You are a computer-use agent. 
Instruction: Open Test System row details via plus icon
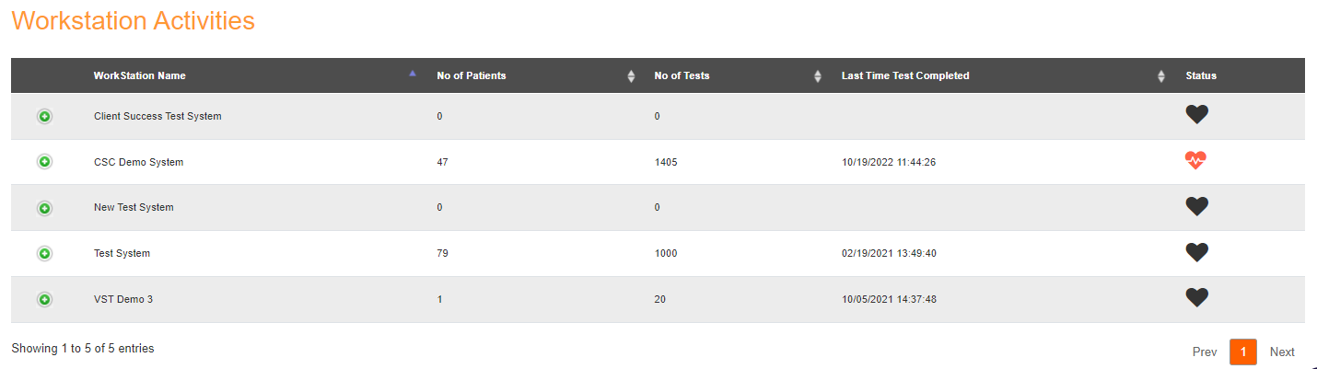click(x=44, y=253)
